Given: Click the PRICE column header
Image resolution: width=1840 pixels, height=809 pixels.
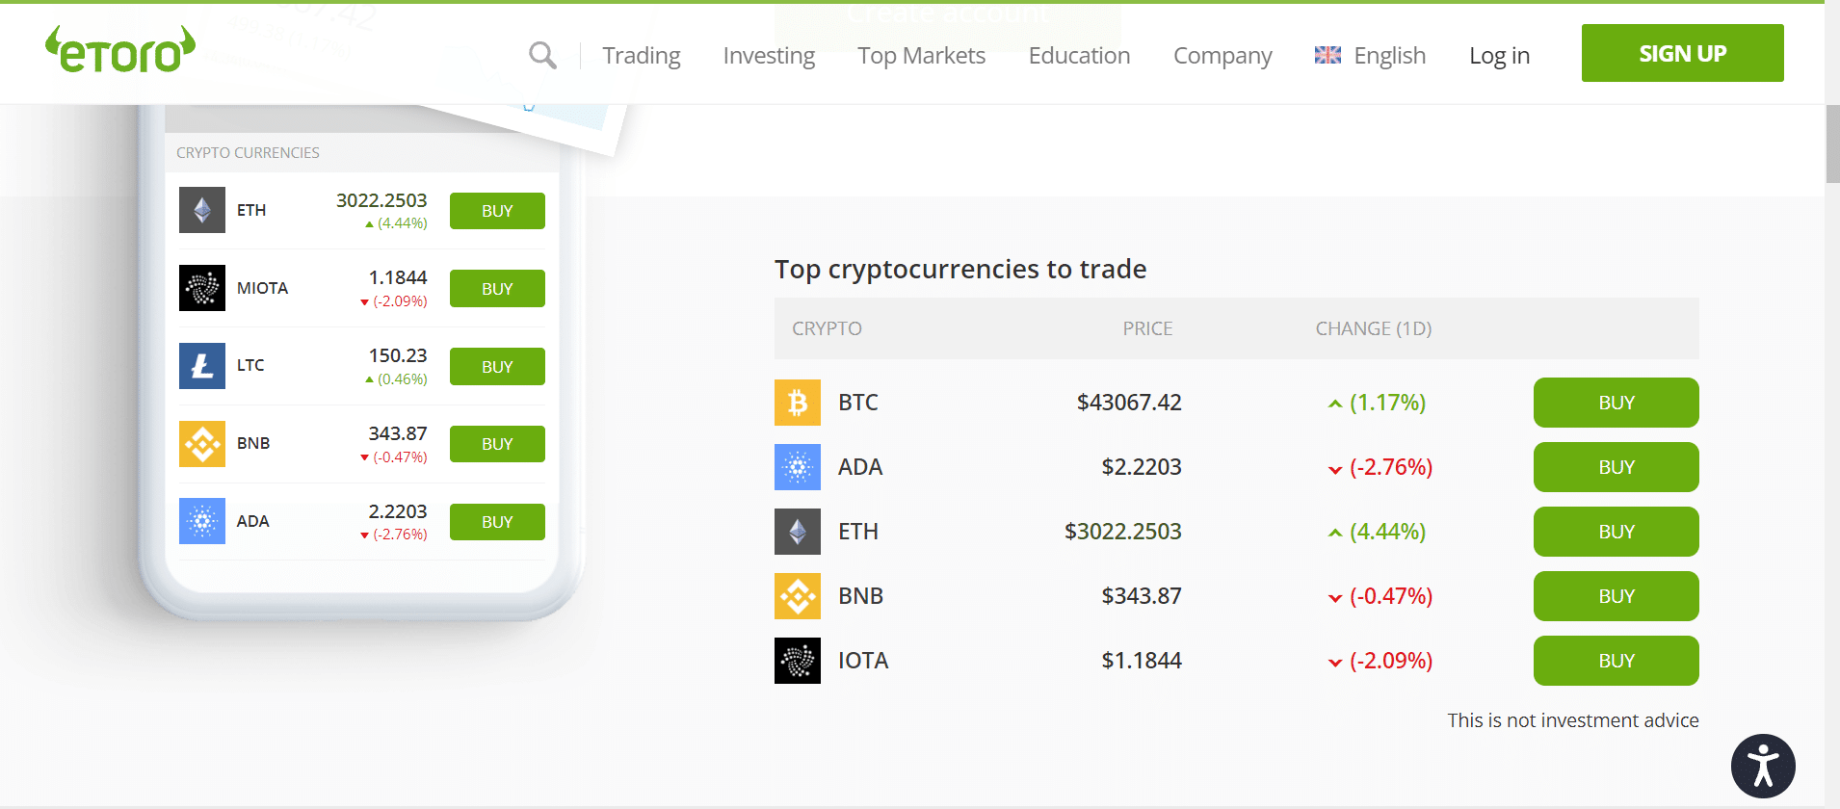Looking at the screenshot, I should click(1147, 328).
